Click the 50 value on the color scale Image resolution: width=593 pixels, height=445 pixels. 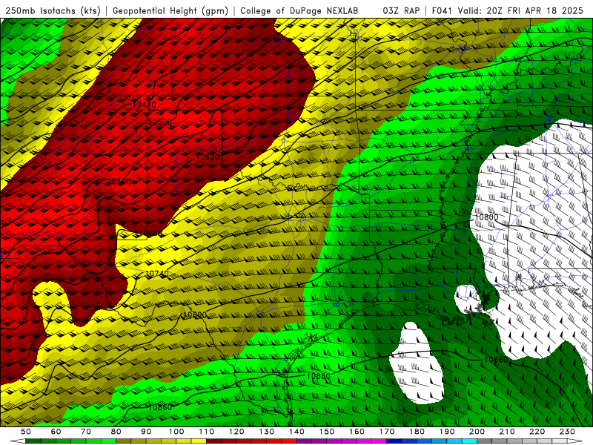pos(26,432)
